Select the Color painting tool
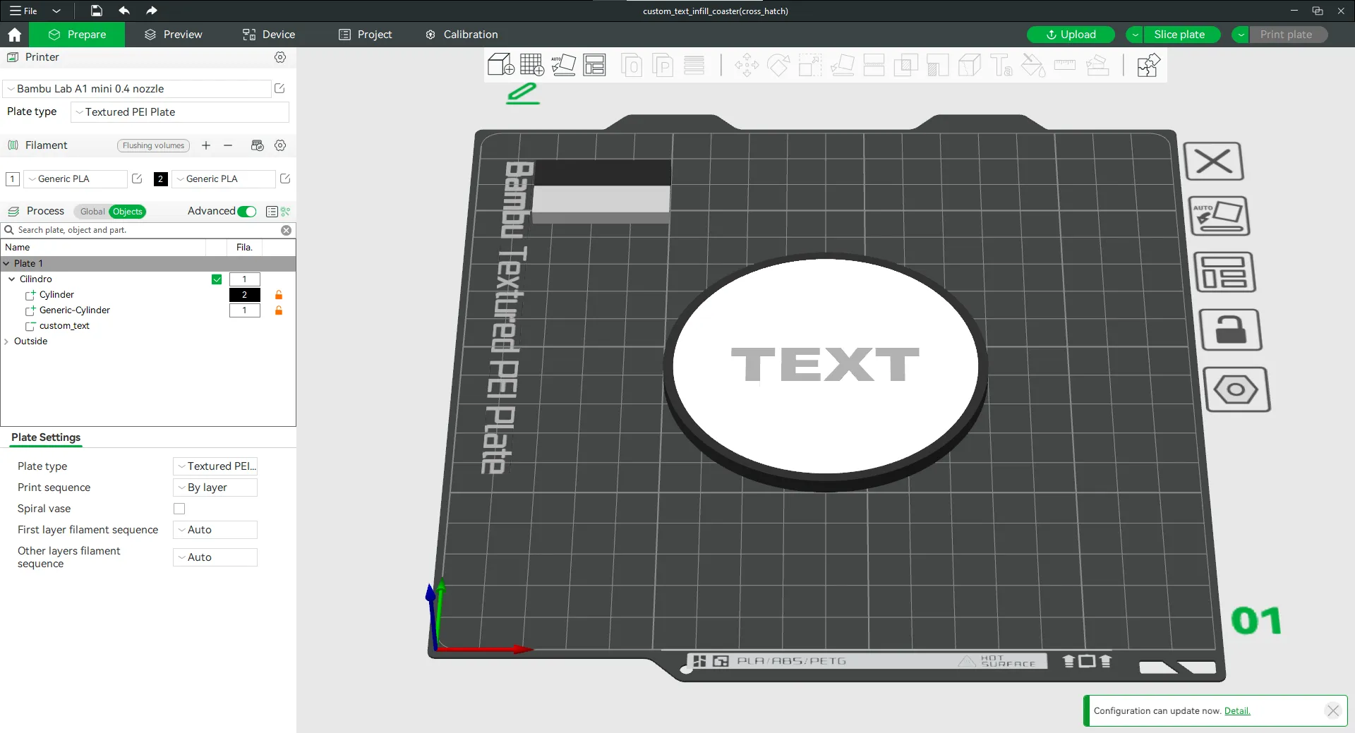1355x733 pixels. tap(1033, 66)
